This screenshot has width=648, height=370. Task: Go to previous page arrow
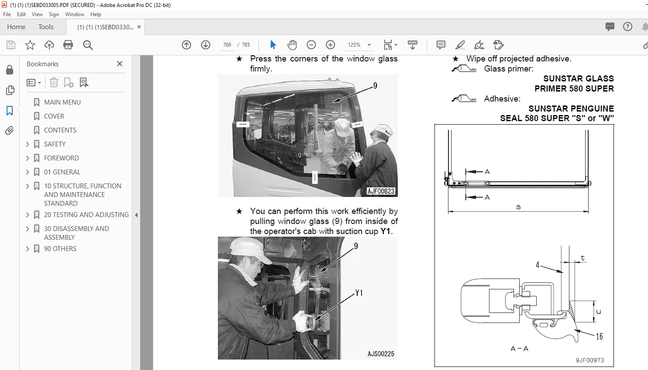(x=186, y=45)
